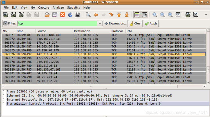
Task: Open the Statistics menu
Action: (x=73, y=8)
